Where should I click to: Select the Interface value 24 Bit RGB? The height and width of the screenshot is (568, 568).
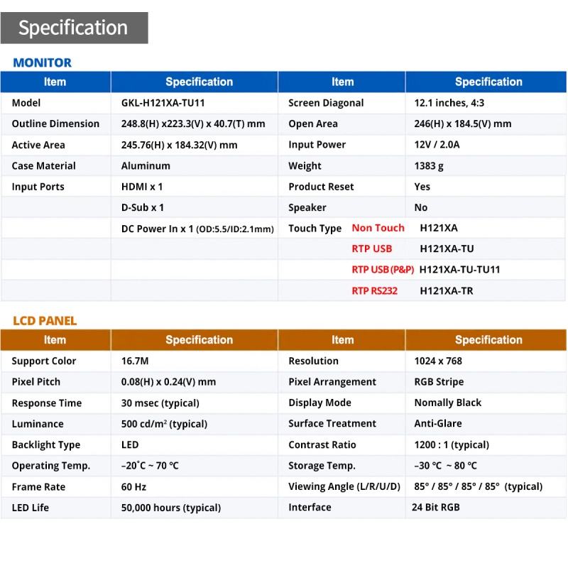coord(436,507)
